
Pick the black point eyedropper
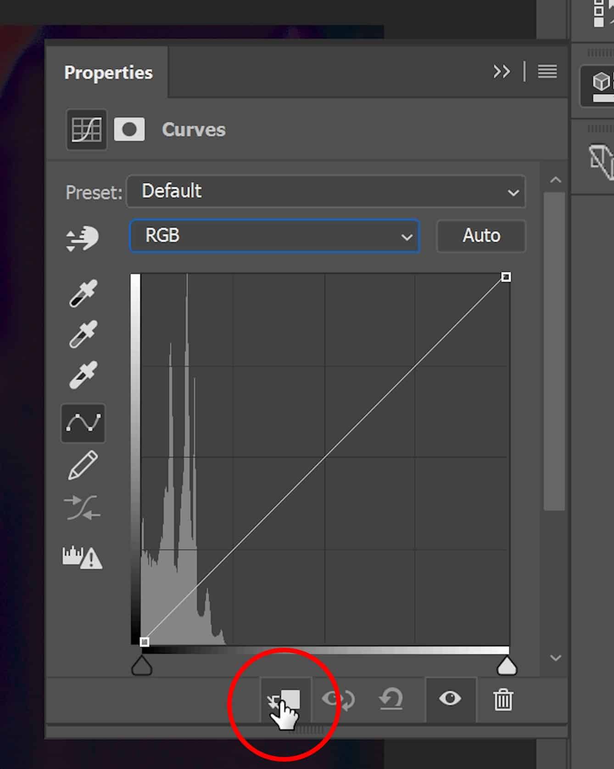83,293
